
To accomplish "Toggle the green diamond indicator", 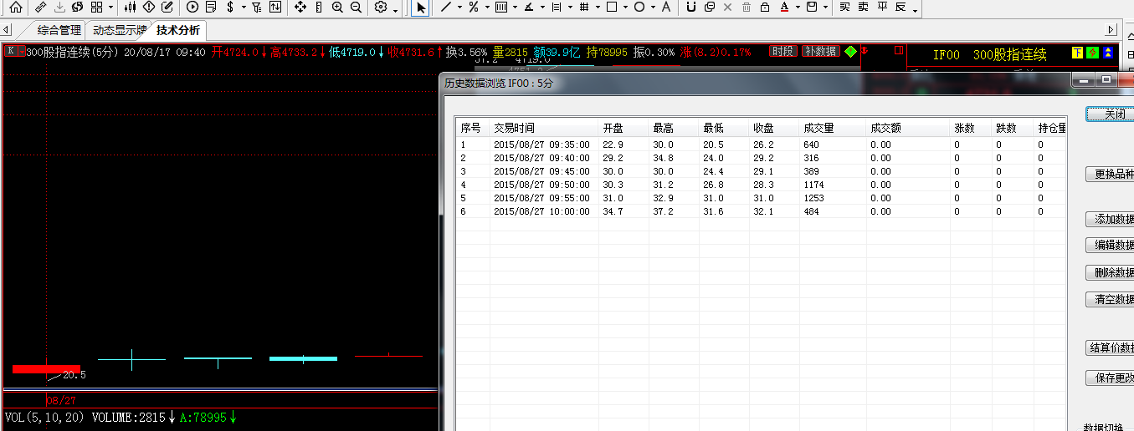I will click(x=850, y=52).
